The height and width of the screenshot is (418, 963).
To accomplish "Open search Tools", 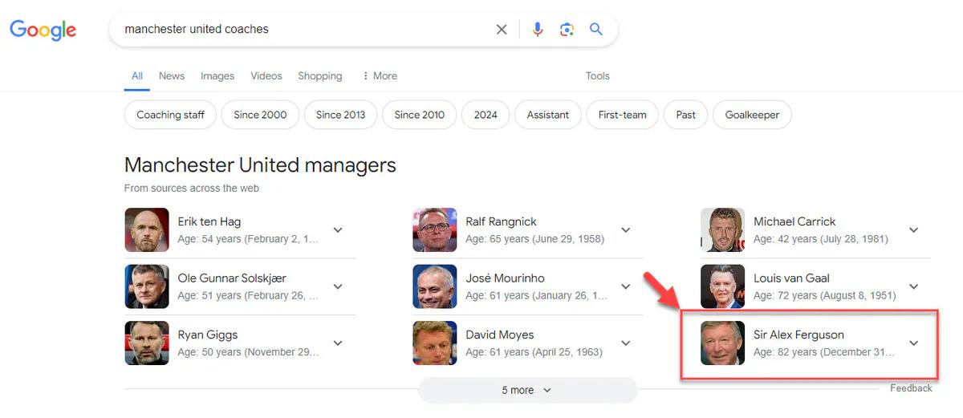I will (x=598, y=76).
